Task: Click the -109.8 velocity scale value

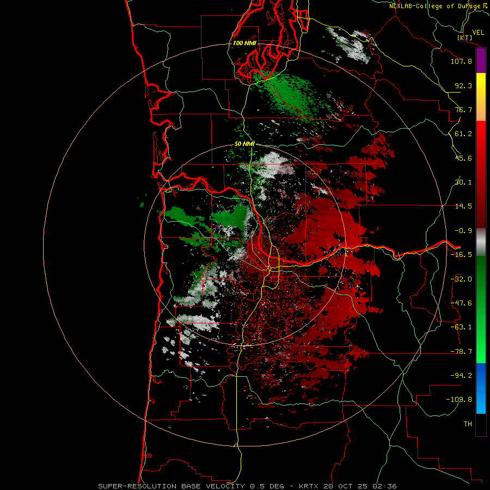Action: pos(460,400)
